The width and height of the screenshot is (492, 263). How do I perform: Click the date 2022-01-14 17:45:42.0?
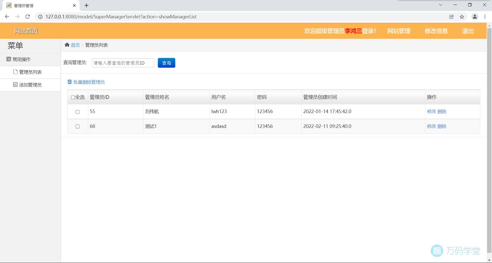point(327,112)
